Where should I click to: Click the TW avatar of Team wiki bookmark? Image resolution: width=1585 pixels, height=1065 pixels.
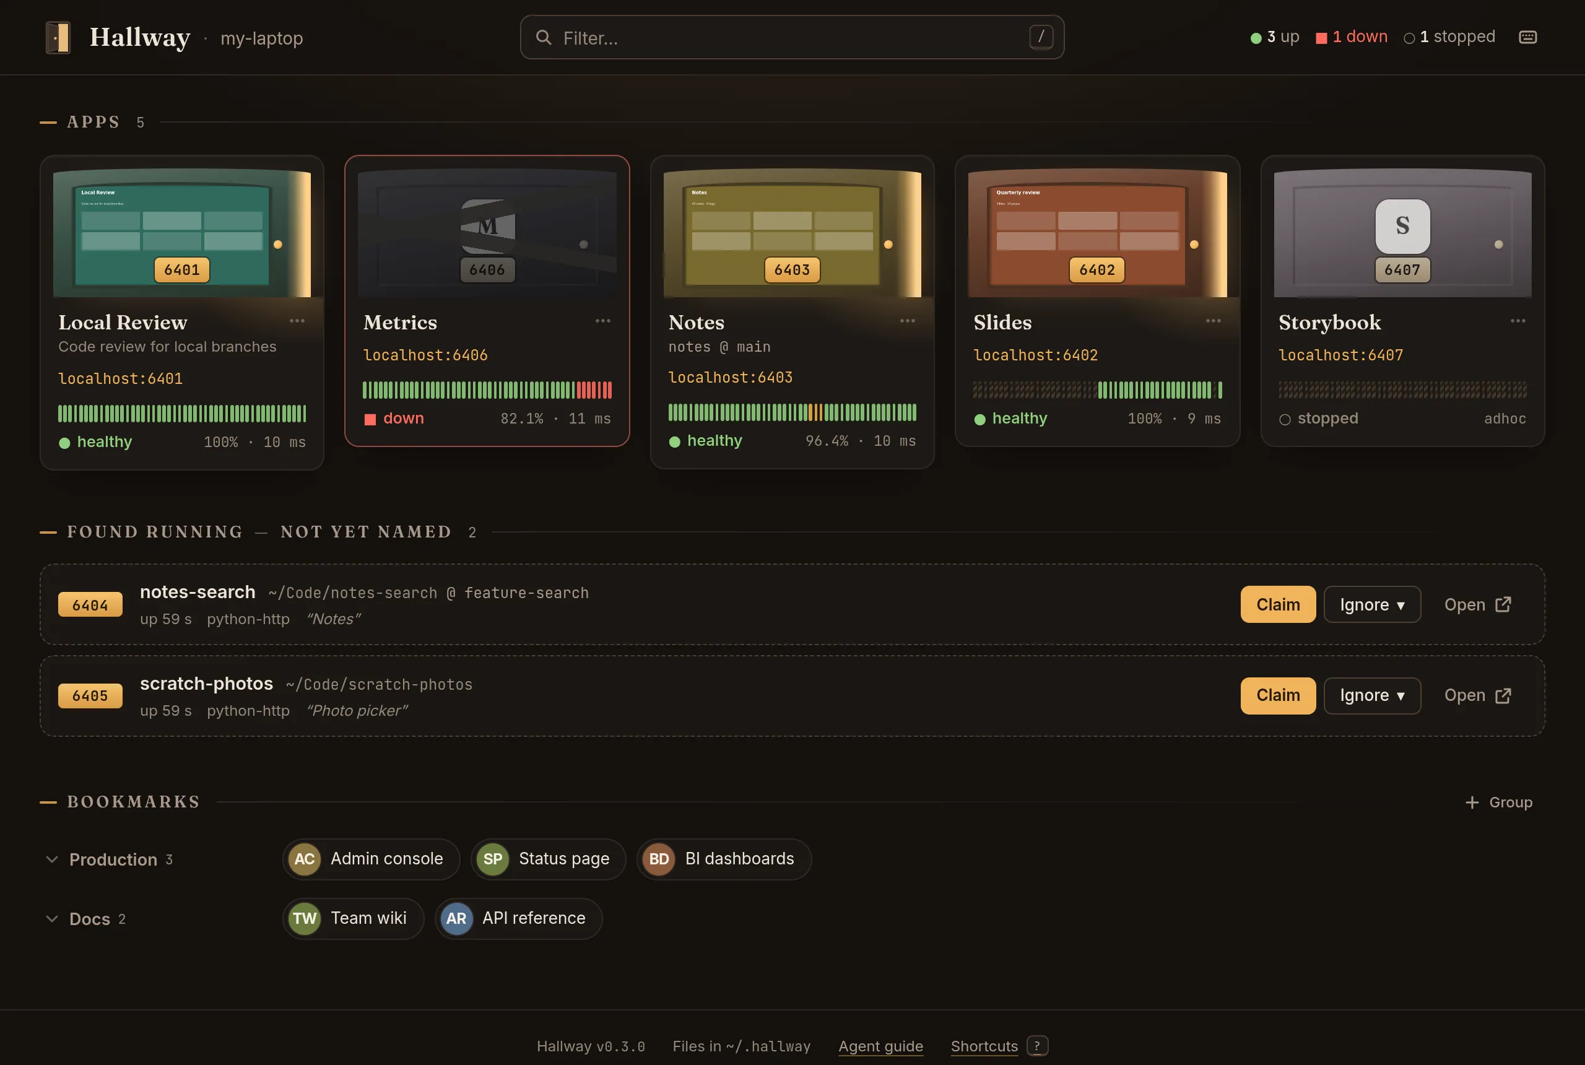point(304,919)
